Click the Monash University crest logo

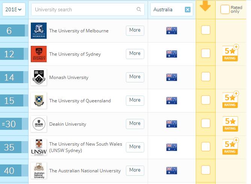39,77
